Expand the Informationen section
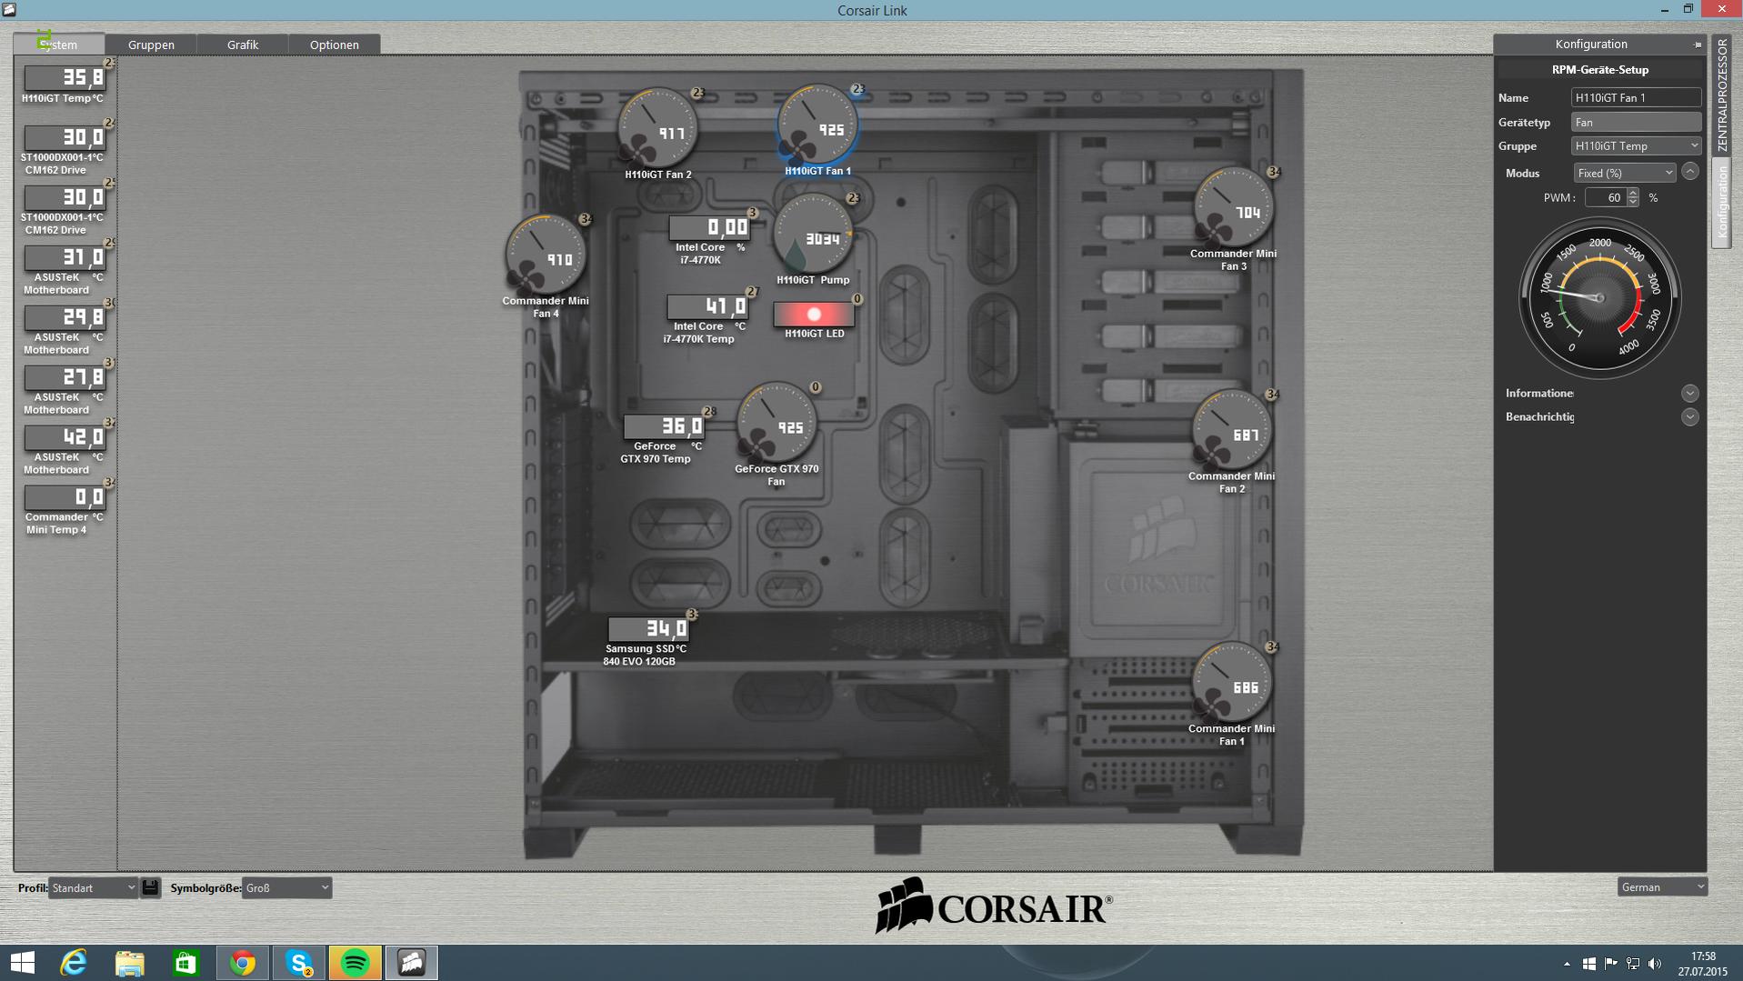 pos(1690,393)
